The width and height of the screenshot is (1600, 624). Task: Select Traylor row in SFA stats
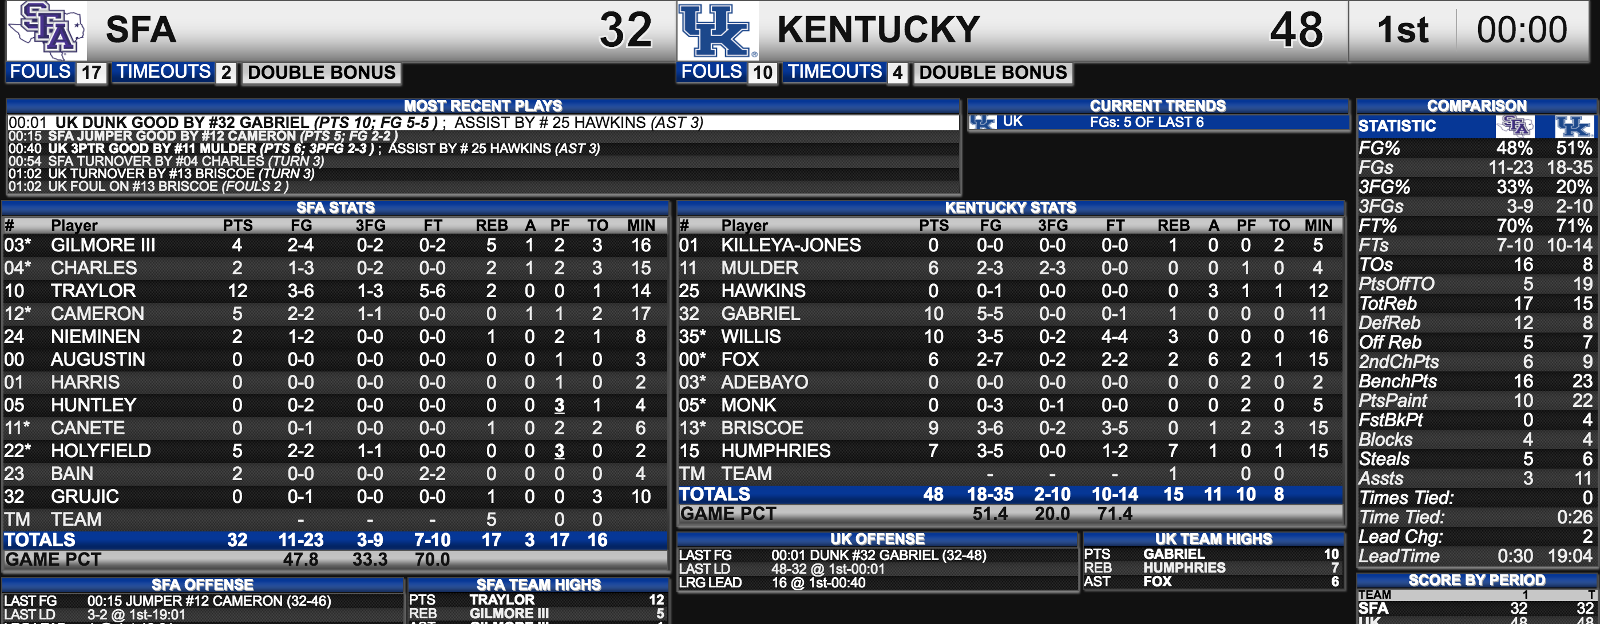(335, 290)
